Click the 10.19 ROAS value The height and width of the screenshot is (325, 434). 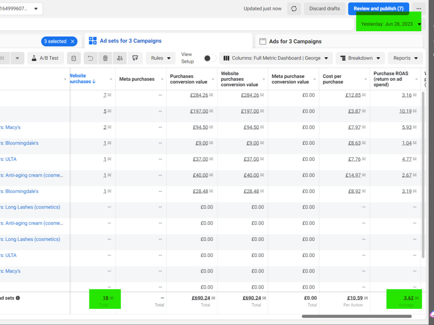(405, 111)
